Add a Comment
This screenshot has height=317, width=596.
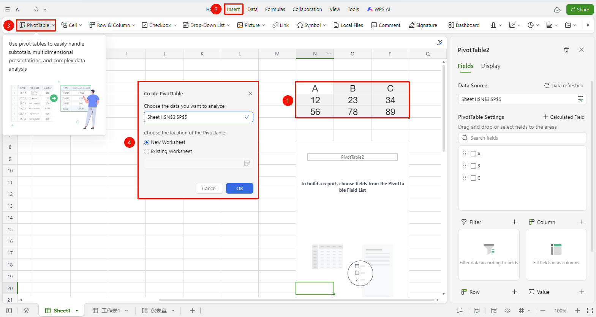coord(386,25)
